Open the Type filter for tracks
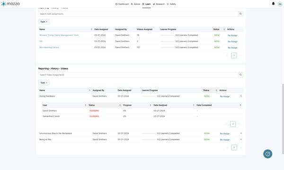The image size is (284, 170). tap(44, 22)
